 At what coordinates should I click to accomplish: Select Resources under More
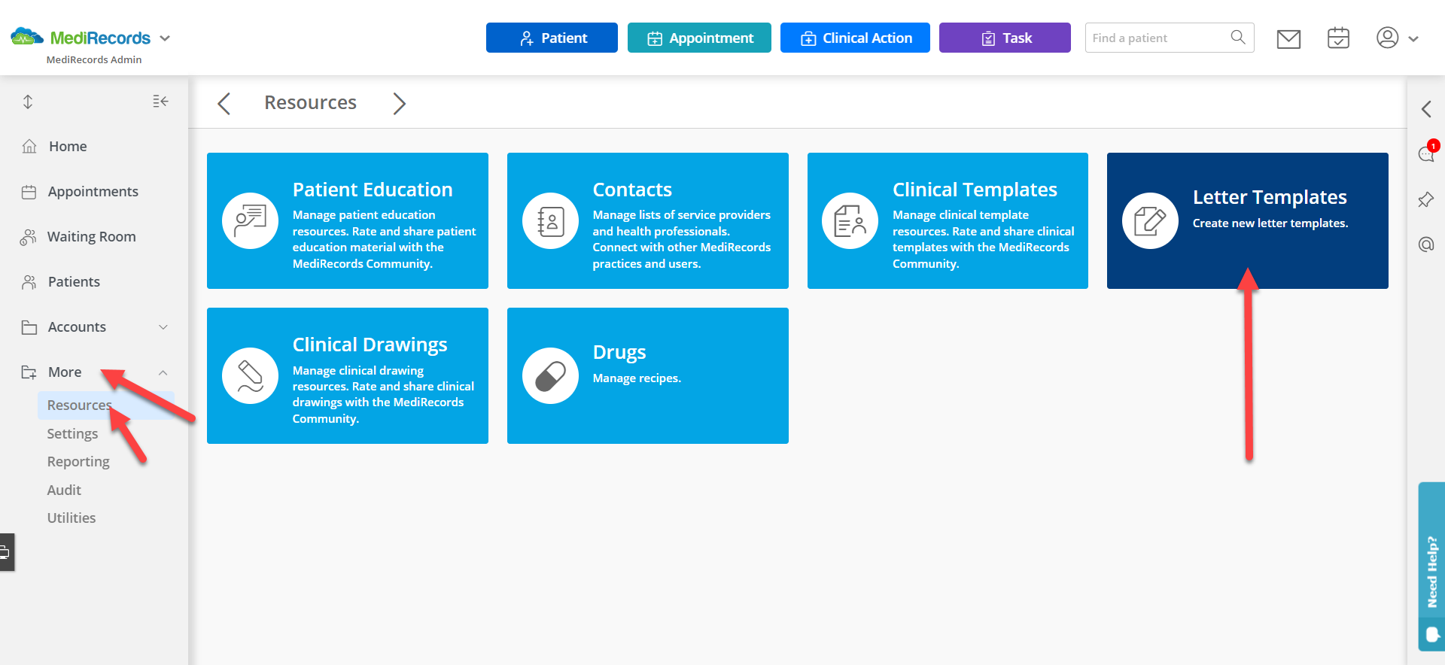click(106, 405)
